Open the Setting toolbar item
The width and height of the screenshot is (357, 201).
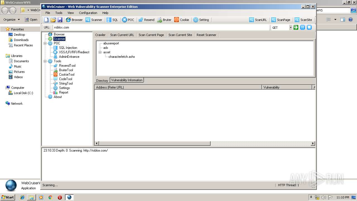pos(201,20)
